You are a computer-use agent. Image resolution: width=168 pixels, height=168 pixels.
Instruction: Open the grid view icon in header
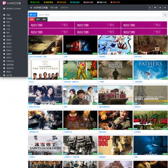[x=155, y=8]
